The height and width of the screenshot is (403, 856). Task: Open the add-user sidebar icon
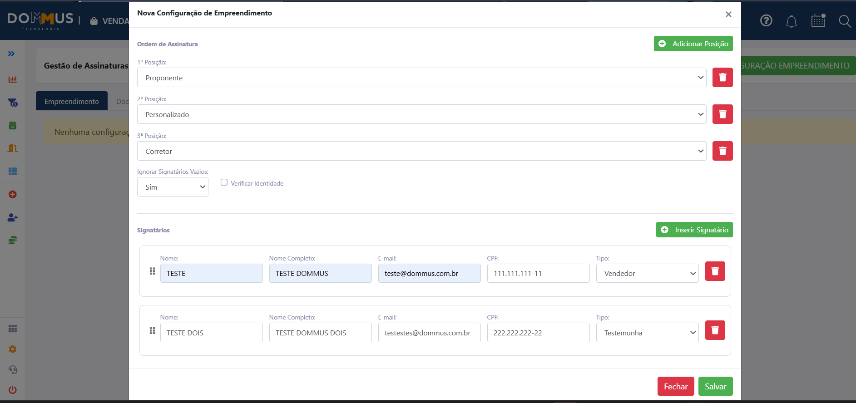13,217
